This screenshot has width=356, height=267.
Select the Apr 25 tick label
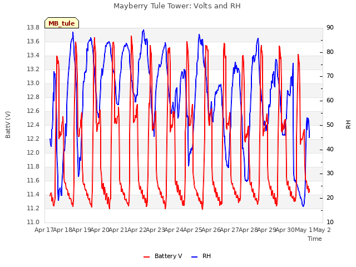pos(192,230)
